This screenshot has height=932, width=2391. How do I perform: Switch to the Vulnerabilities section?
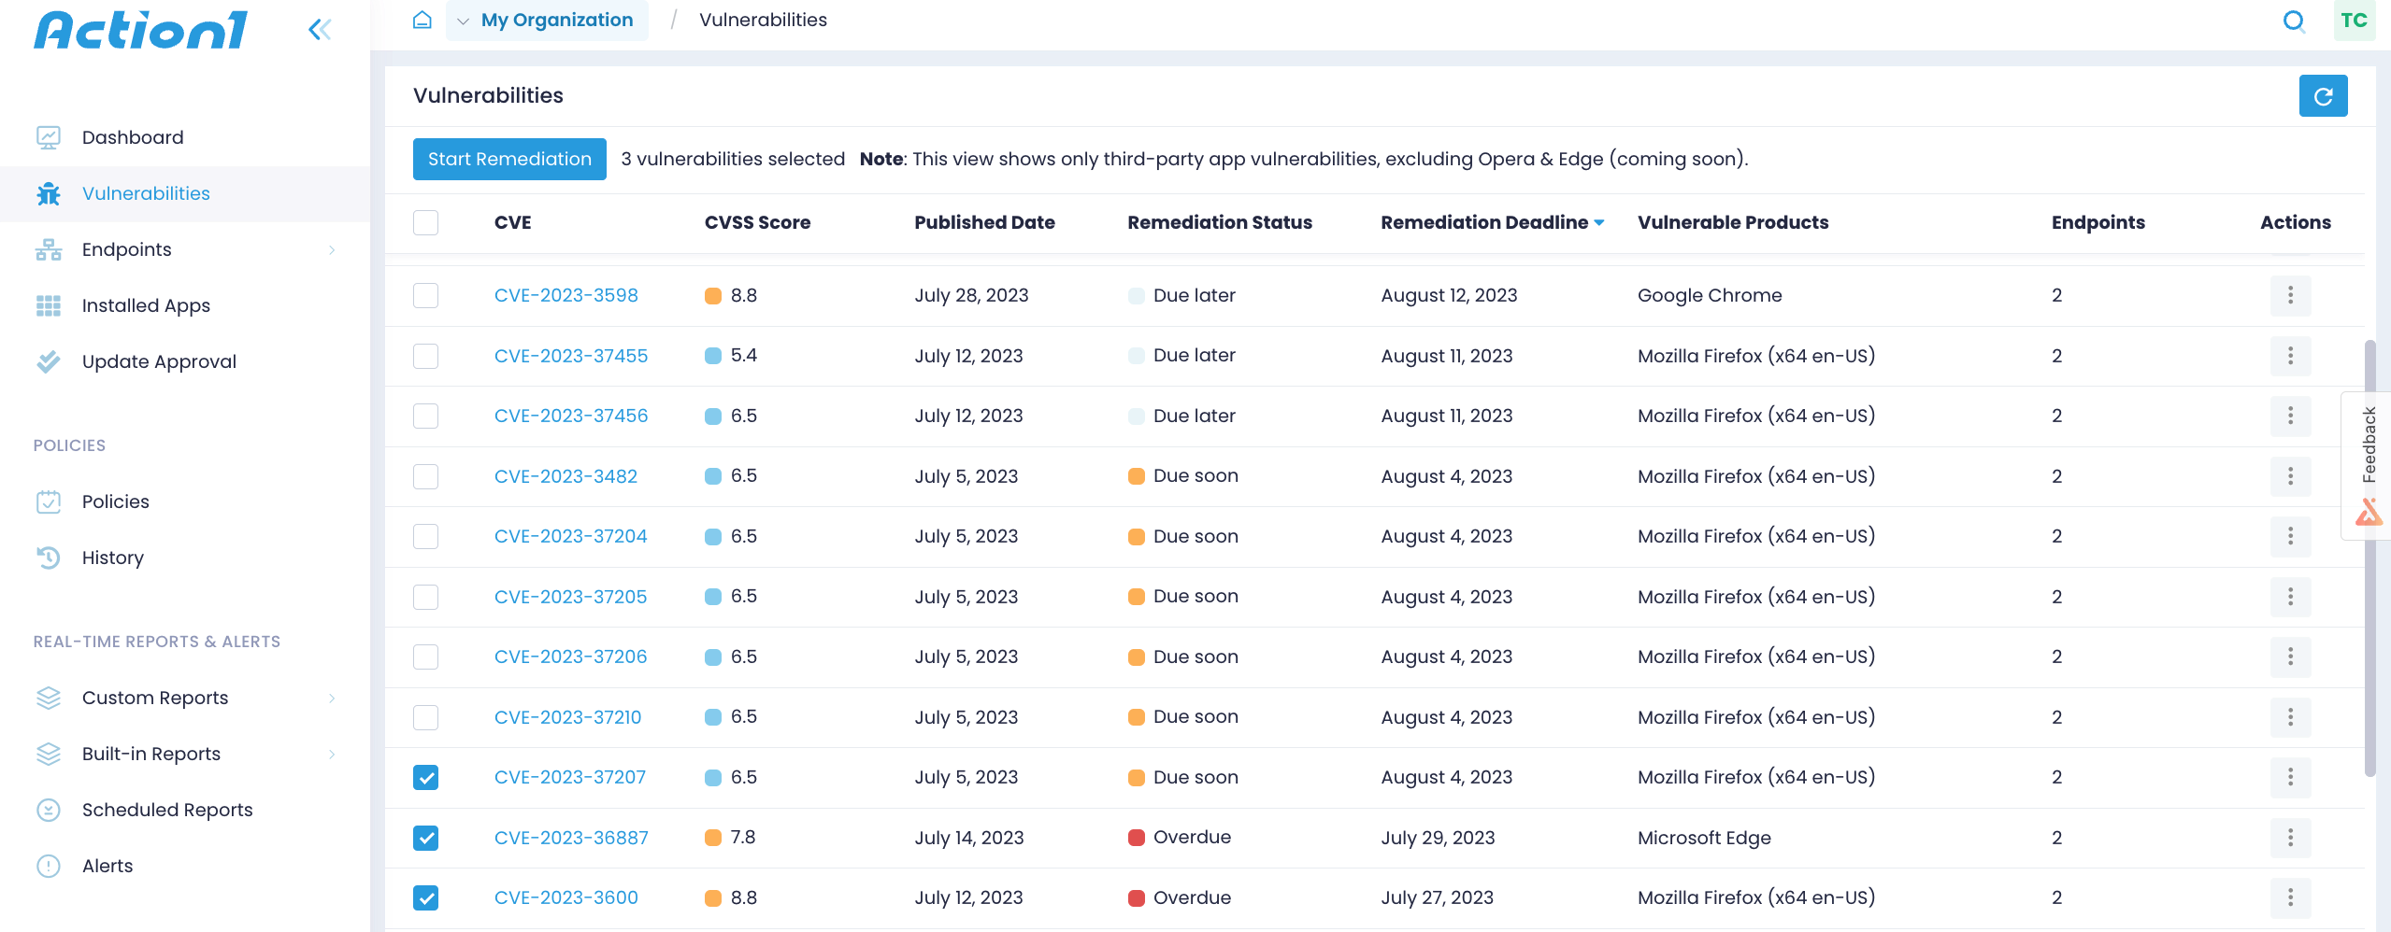pyautogui.click(x=146, y=193)
